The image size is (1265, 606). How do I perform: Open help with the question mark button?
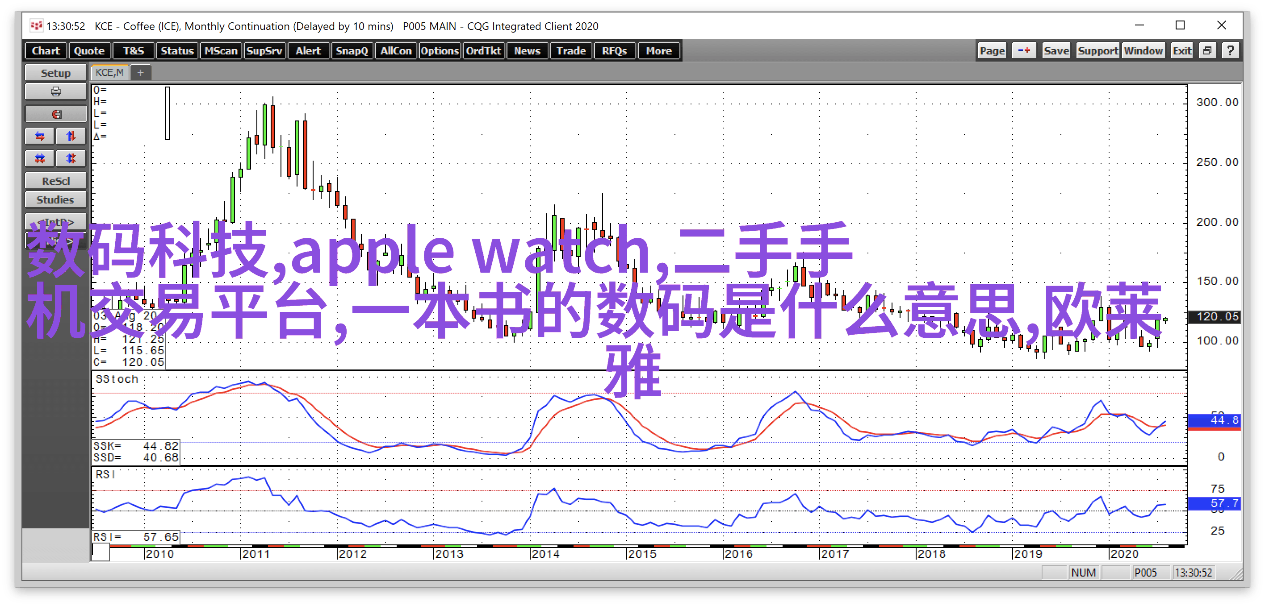(1230, 50)
